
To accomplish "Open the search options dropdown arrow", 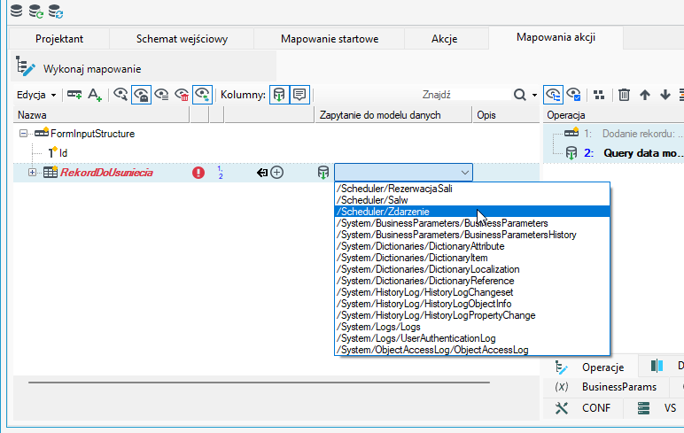I will tap(534, 95).
